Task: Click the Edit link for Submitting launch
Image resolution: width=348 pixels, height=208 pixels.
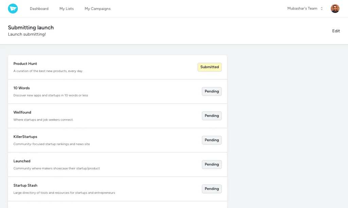Action: [x=336, y=31]
